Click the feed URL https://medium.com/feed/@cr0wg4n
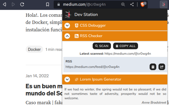 click(x=92, y=67)
